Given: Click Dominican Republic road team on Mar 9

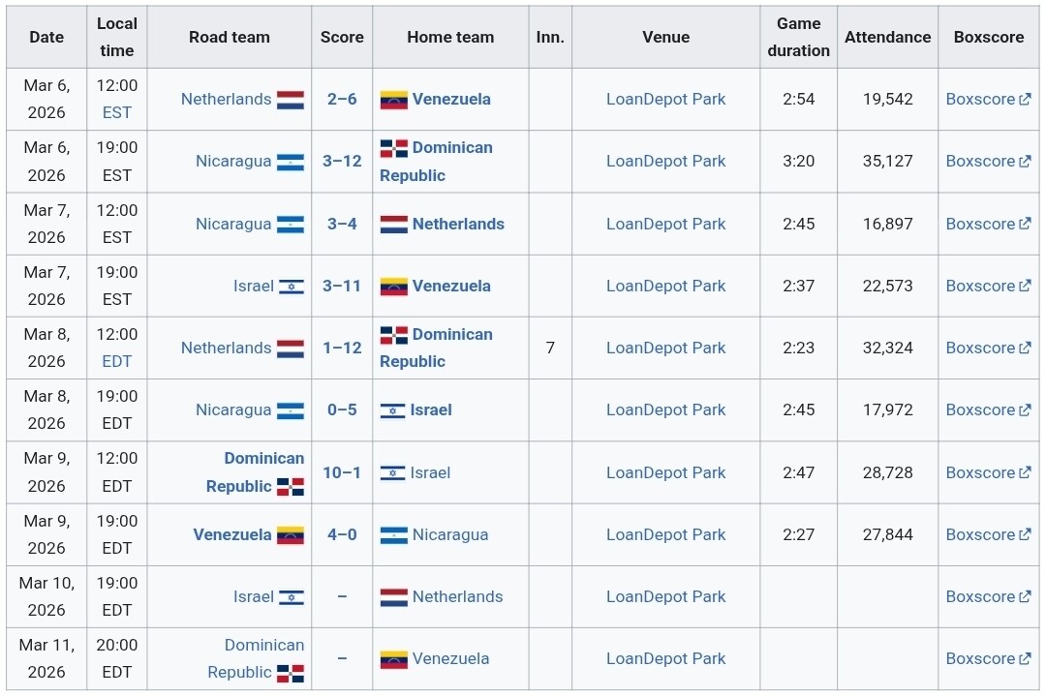Looking at the screenshot, I should pos(255,472).
